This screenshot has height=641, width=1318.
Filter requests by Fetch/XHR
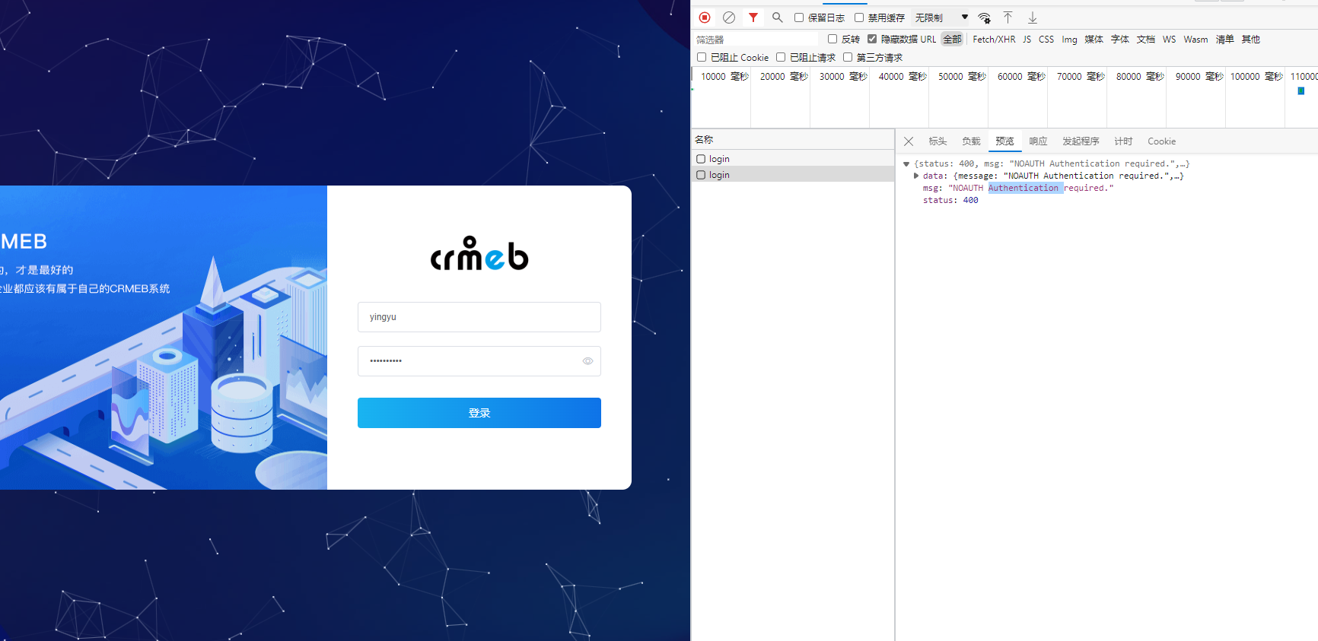point(994,40)
